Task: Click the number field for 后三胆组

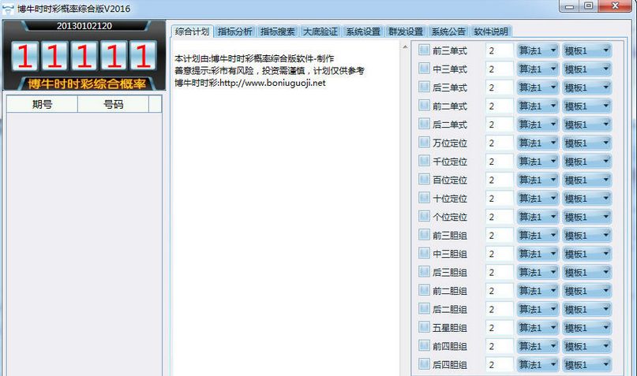Action: click(500, 272)
